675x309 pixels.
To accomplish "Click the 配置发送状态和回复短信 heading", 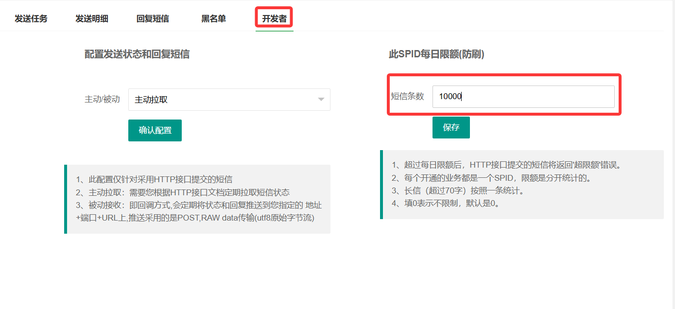I will coord(137,54).
